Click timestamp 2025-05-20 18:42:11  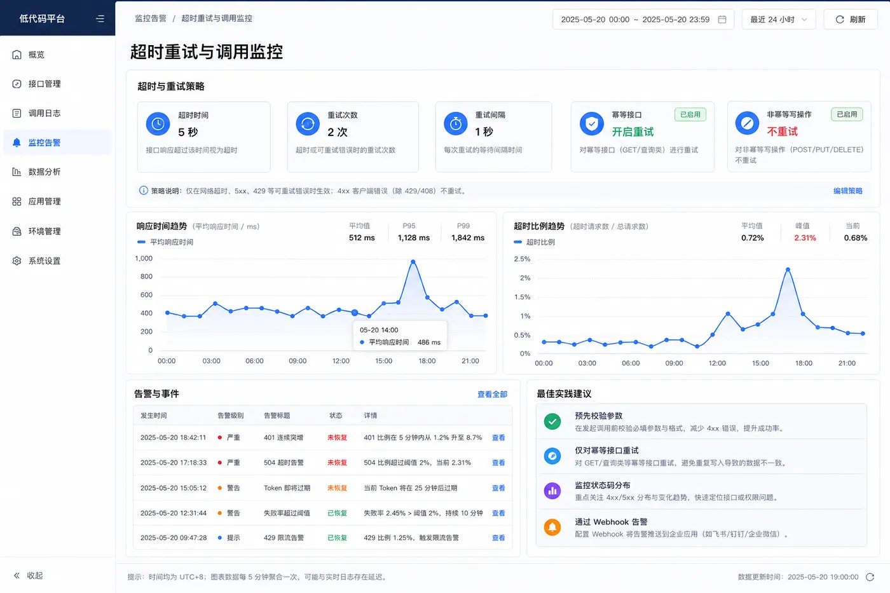click(174, 438)
